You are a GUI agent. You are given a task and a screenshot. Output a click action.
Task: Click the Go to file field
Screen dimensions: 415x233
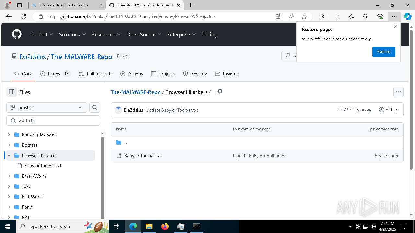(x=53, y=120)
